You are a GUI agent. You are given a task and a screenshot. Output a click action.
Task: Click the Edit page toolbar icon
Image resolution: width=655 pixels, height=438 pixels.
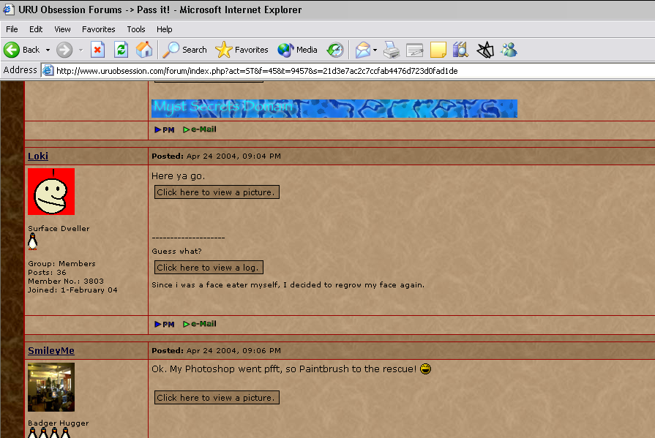415,50
